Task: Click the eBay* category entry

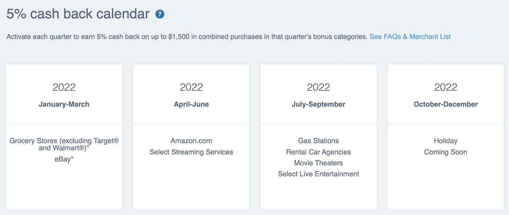Action: tap(64, 160)
